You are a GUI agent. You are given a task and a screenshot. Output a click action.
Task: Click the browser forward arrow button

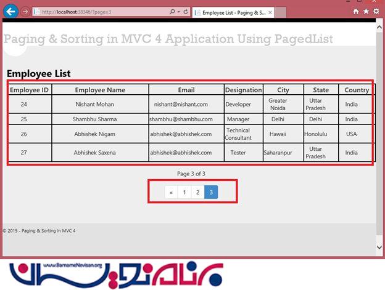tap(25, 12)
